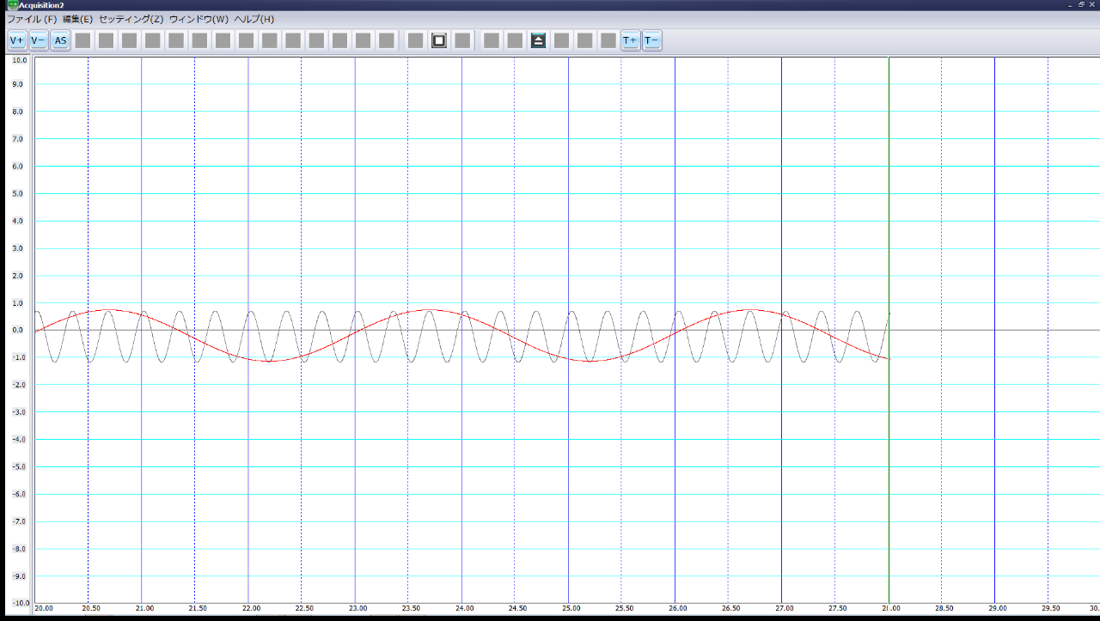Image resolution: width=1100 pixels, height=621 pixels.
Task: Click the first grayed-out button after AS
Action: coord(82,40)
